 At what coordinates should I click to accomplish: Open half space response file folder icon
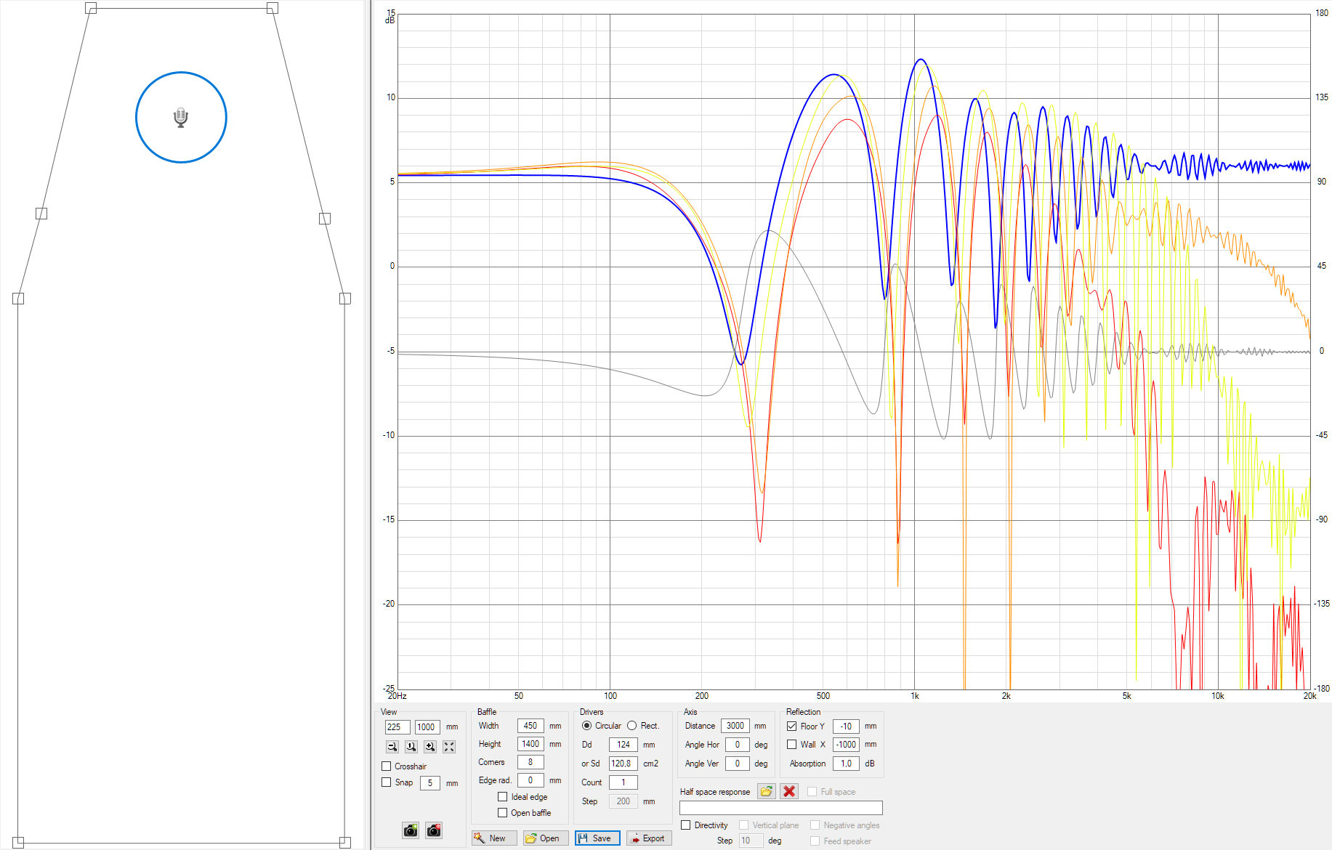766,792
